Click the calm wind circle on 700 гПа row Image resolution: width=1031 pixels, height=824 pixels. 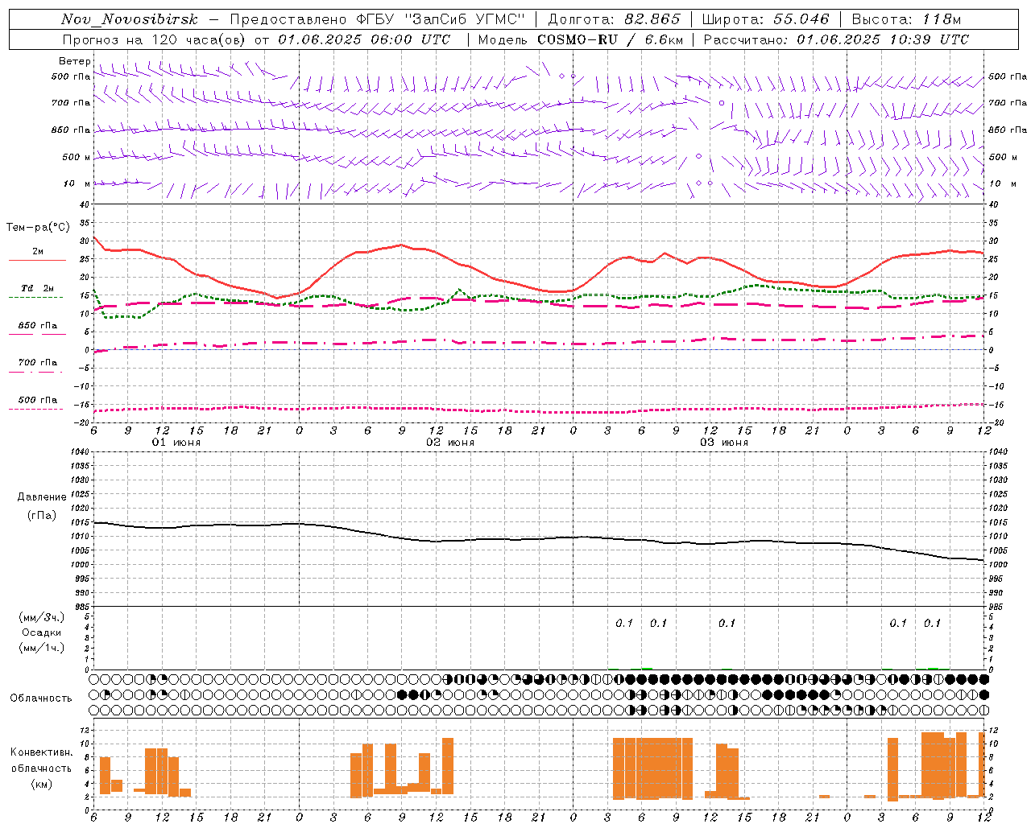click(722, 103)
